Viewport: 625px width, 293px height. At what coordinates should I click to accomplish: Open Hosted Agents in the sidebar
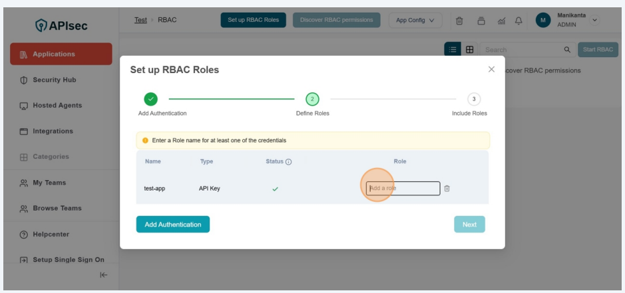57,106
